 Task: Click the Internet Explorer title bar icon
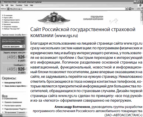point(1,2)
